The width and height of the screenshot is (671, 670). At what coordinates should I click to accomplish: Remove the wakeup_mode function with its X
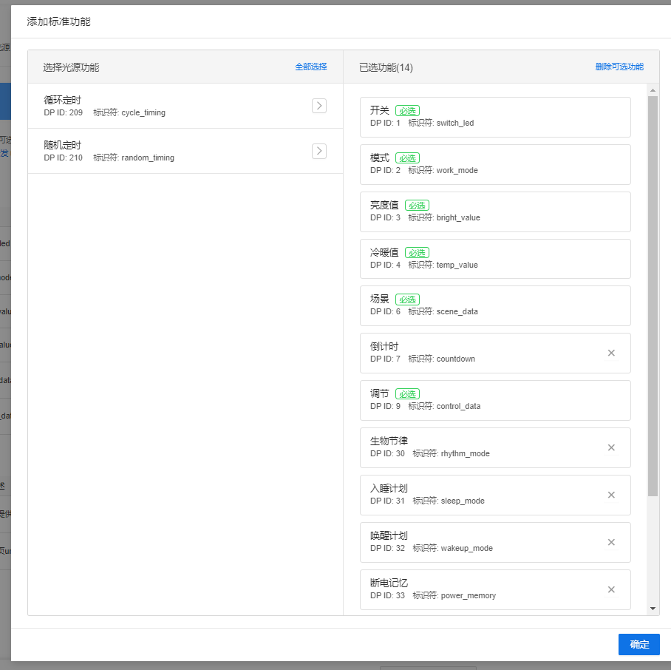tap(611, 542)
